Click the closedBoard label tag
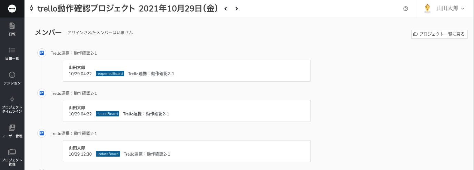The image size is (474, 170). 108,114
